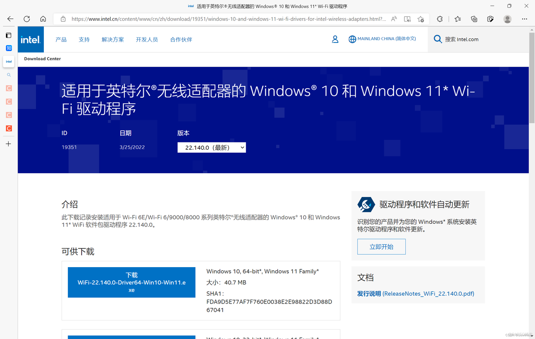Image resolution: width=535 pixels, height=339 pixels.
Task: Open browser extensions puzzle icon
Action: [x=440, y=19]
